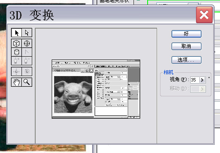Screen dimensions: 220x153
Task: Open the 选项... options dialog
Action: click(x=187, y=60)
